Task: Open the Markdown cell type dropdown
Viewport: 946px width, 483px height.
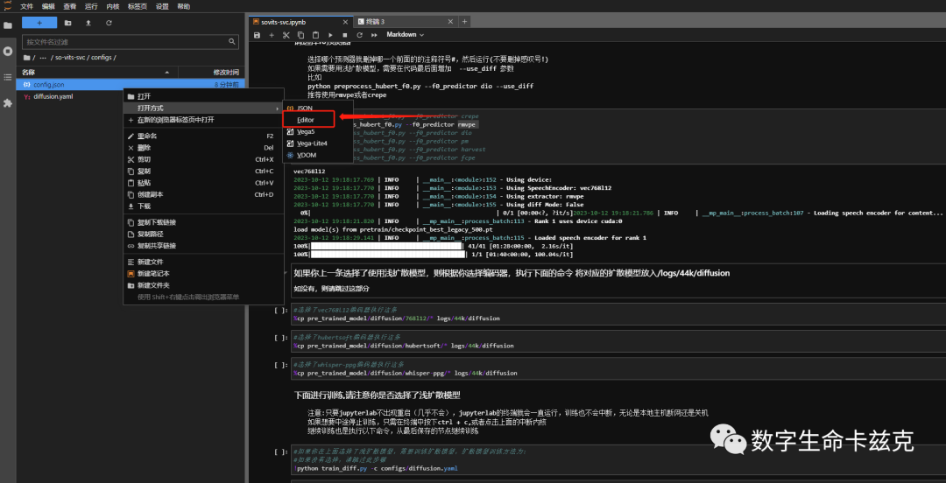Action: tap(405, 35)
